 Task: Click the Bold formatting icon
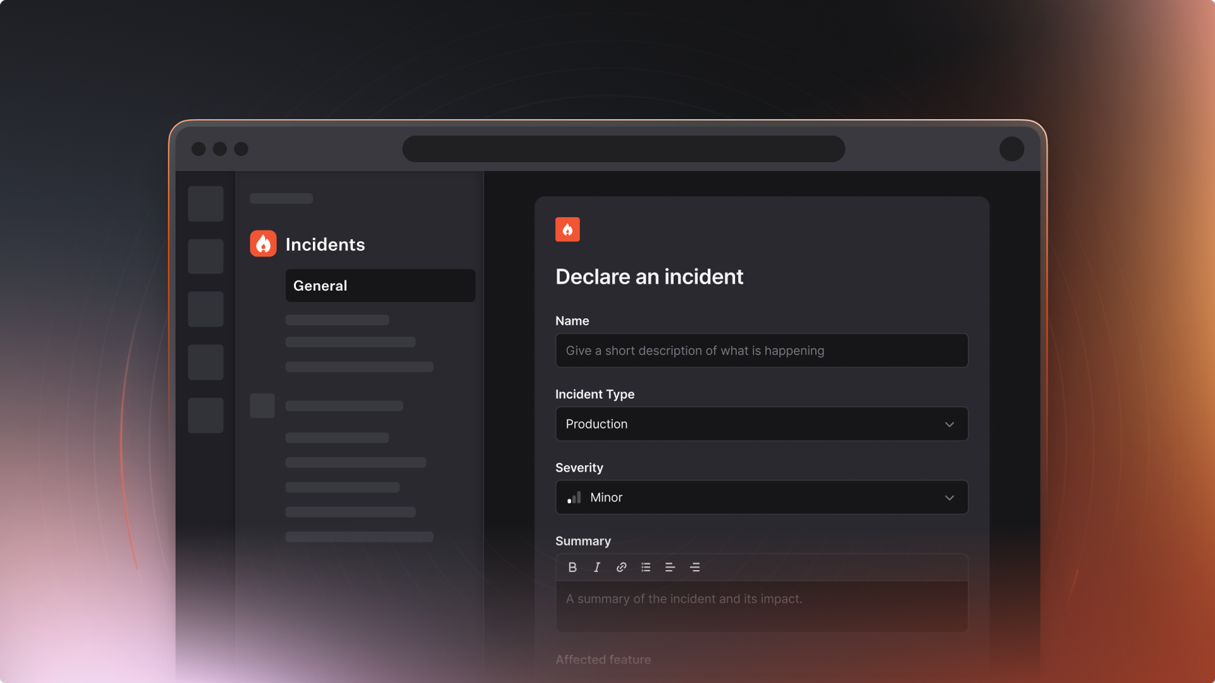click(572, 567)
